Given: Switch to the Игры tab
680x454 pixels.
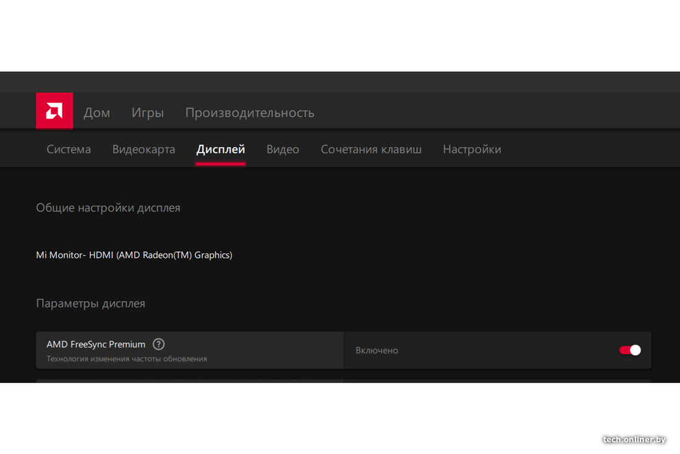Looking at the screenshot, I should pos(148,113).
